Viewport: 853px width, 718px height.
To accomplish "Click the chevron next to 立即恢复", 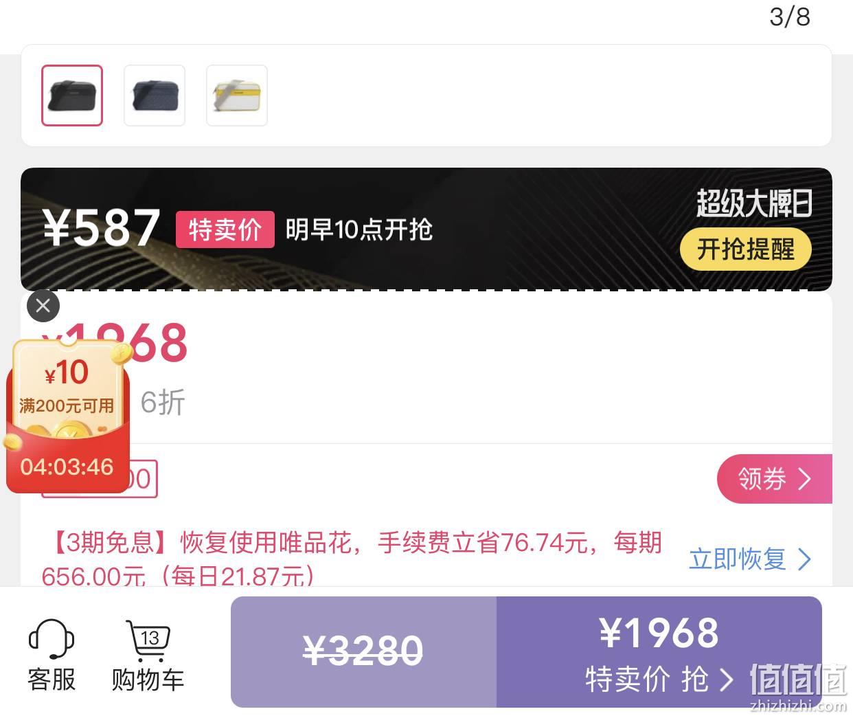I will click(x=804, y=559).
